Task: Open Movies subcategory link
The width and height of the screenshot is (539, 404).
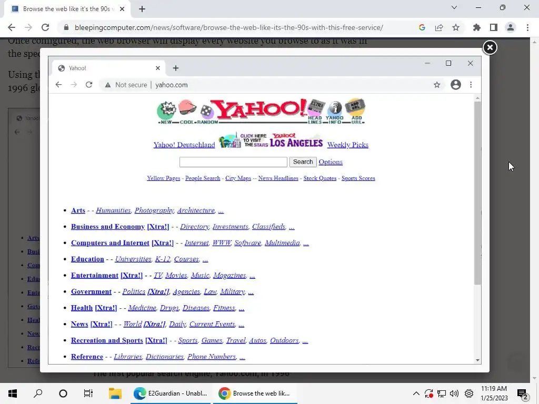Action: pos(176,275)
